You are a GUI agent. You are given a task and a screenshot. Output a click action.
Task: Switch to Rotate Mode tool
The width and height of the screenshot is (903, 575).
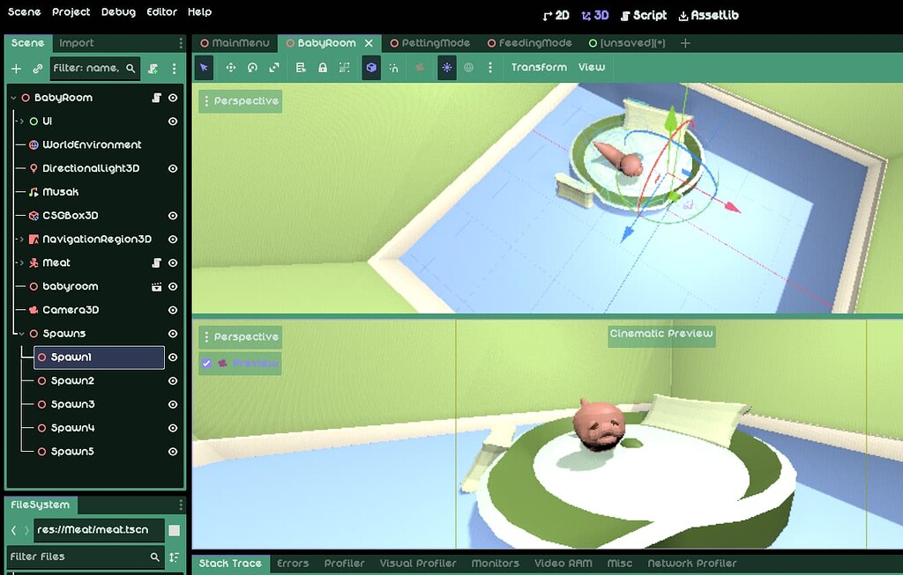point(252,68)
